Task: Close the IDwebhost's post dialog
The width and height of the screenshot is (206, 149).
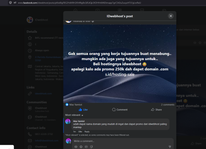Action: 171,16
